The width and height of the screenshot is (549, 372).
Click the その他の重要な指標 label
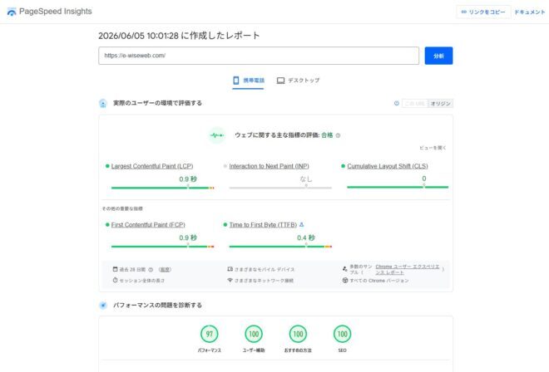click(122, 208)
